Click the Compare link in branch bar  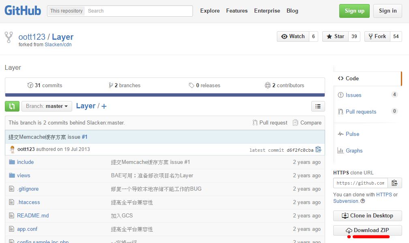[307, 123]
